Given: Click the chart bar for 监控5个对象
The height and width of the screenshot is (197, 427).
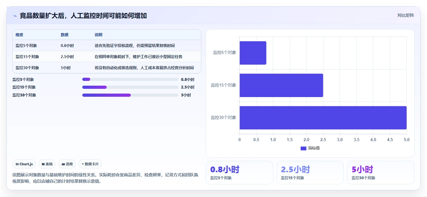Looking at the screenshot, I should 253,53.
